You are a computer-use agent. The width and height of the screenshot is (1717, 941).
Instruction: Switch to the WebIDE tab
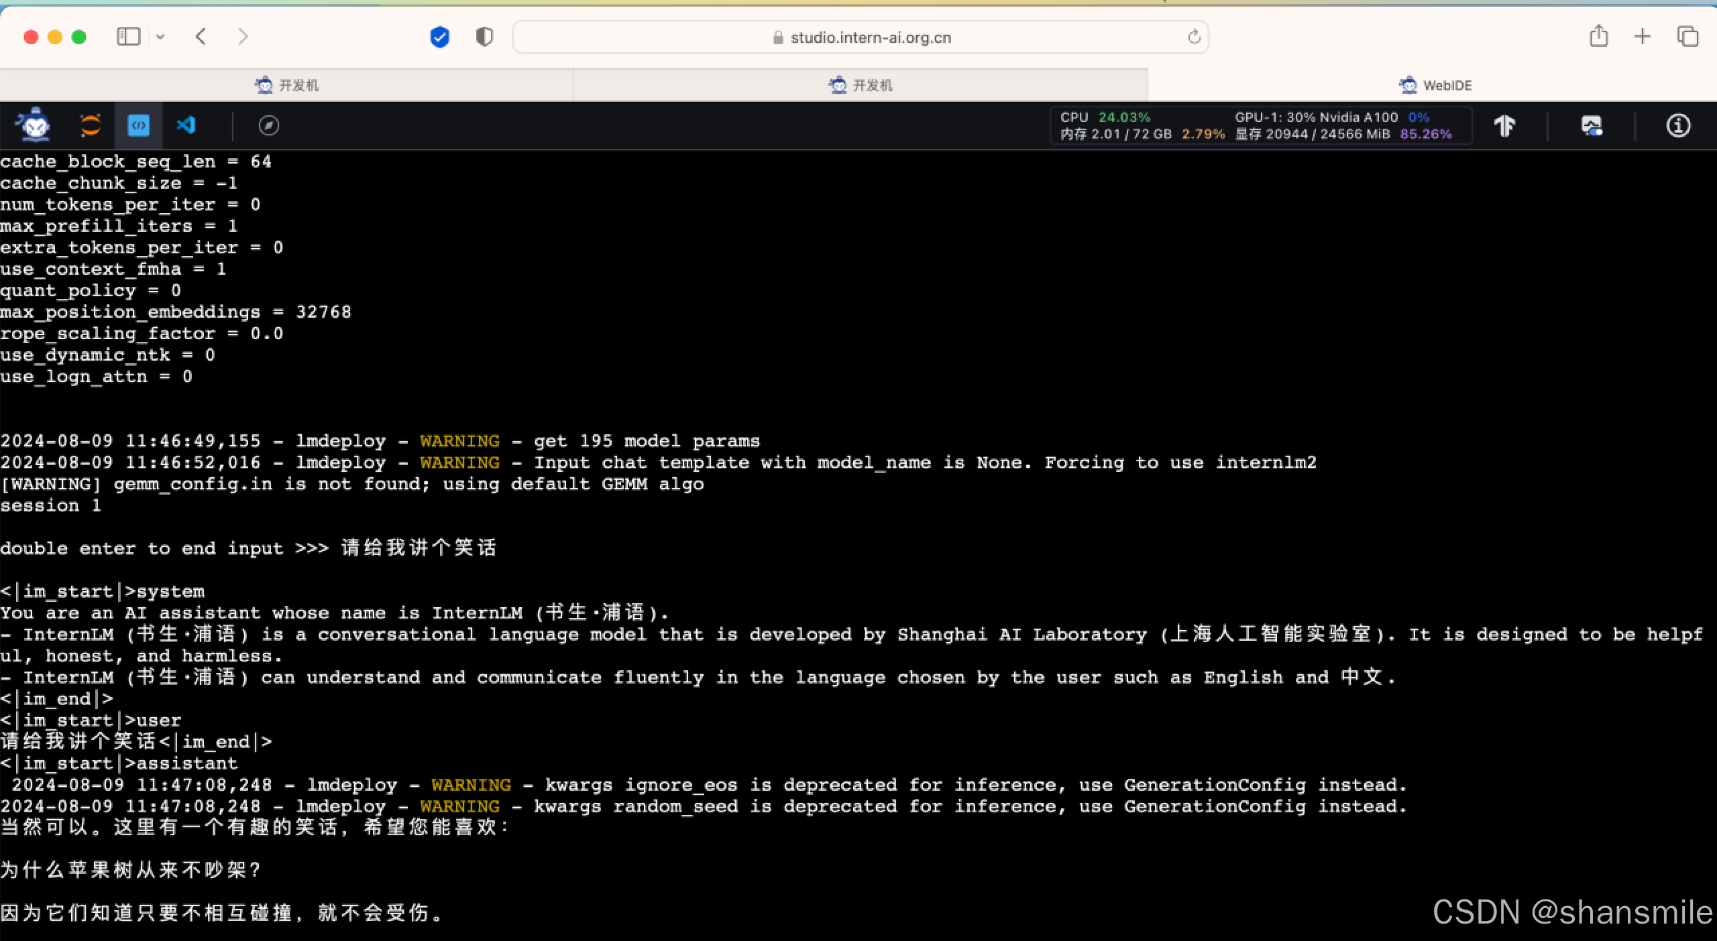[x=1435, y=85]
